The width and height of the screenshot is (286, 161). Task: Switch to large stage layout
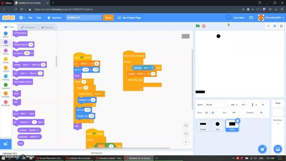point(274,26)
